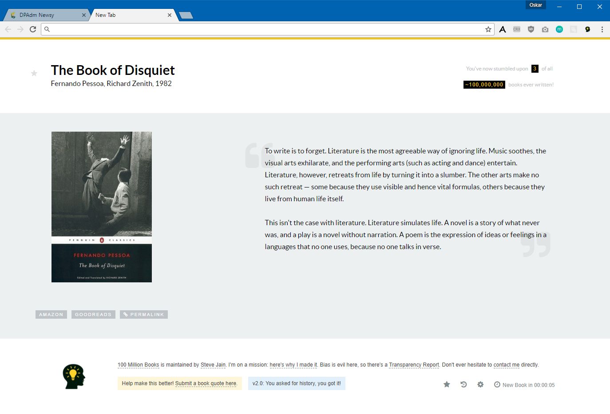Open the bold A extension icon
The image size is (610, 414).
503,29
